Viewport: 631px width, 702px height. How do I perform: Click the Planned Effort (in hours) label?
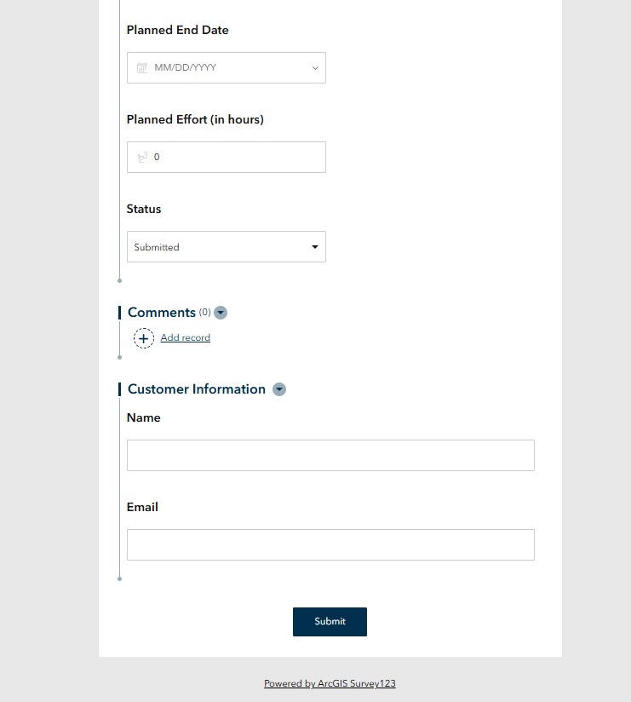pos(195,120)
